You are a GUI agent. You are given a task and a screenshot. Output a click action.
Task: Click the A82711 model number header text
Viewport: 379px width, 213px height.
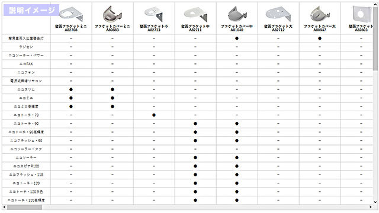coord(195,30)
